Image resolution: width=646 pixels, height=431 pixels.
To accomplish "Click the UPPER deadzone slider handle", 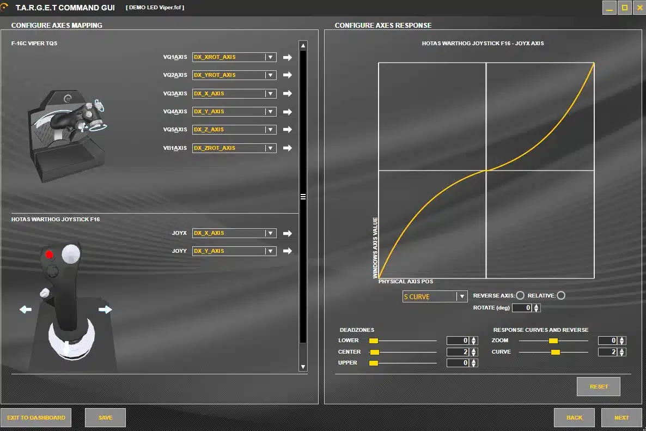I will pos(374,363).
